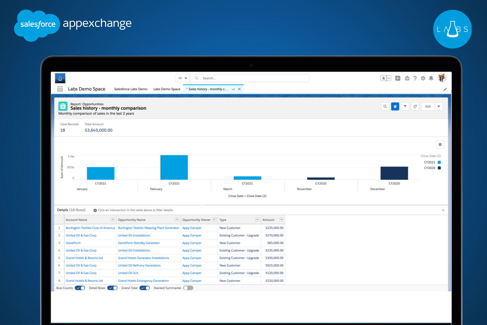Open the Notifications bell icon
Image resolution: width=487 pixels, height=325 pixels.
click(x=431, y=78)
